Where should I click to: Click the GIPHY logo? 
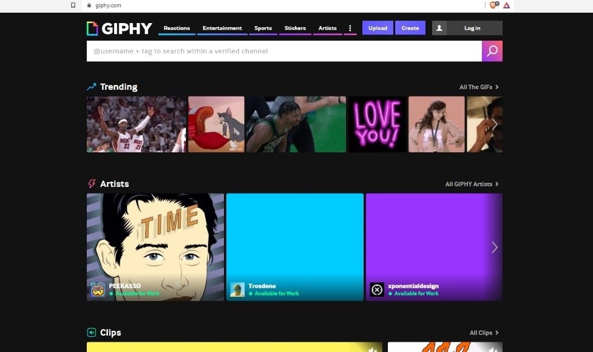(119, 29)
